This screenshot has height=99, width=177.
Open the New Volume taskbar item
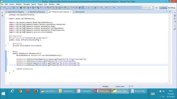49,91
